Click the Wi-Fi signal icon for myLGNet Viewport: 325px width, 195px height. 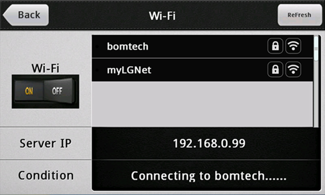click(x=293, y=69)
